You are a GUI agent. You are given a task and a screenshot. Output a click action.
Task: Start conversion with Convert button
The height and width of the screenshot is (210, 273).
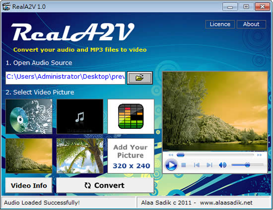point(105,186)
